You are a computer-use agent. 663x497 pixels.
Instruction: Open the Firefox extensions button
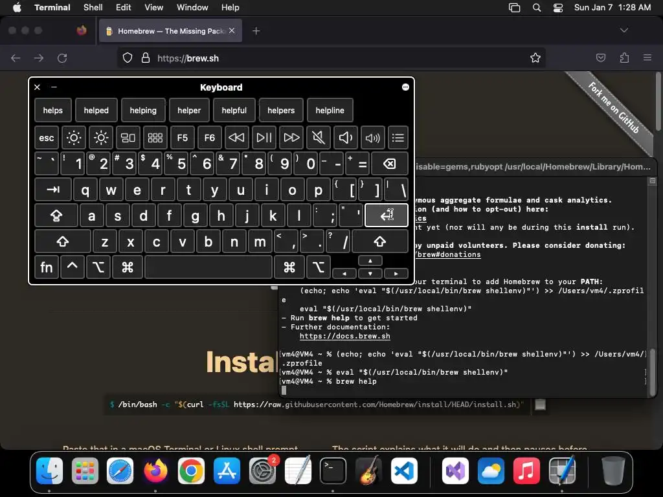(624, 58)
